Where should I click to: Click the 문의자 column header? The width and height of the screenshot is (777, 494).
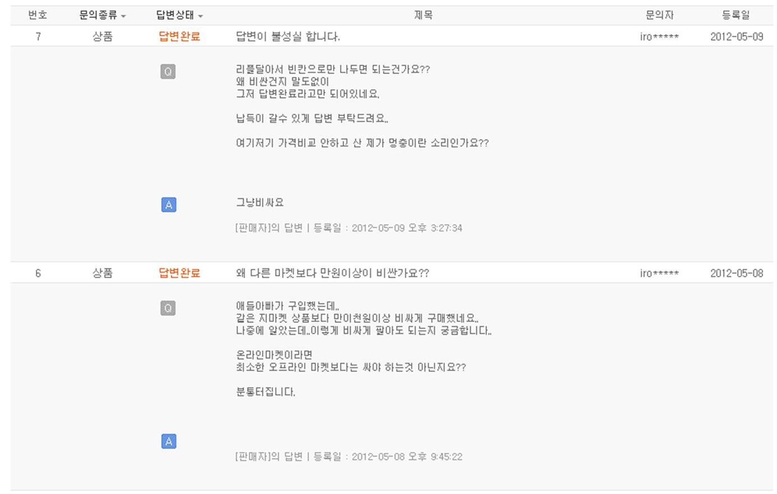click(x=659, y=16)
